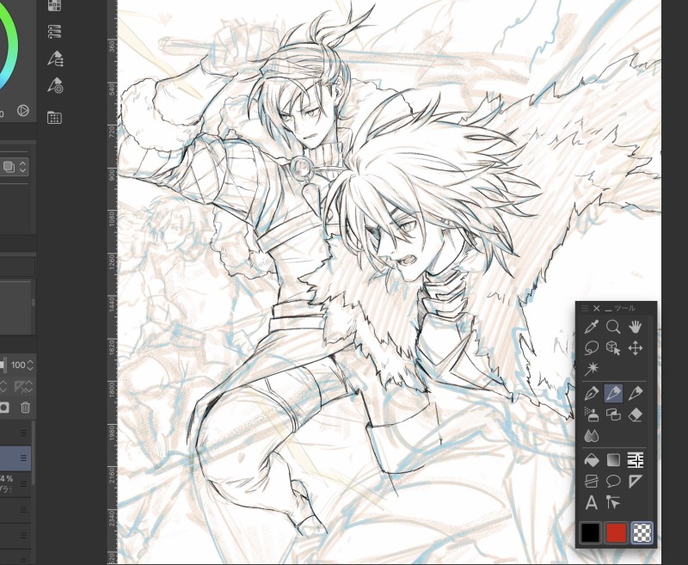Delete layer with trash can icon
This screenshot has width=688, height=565.
click(x=26, y=408)
